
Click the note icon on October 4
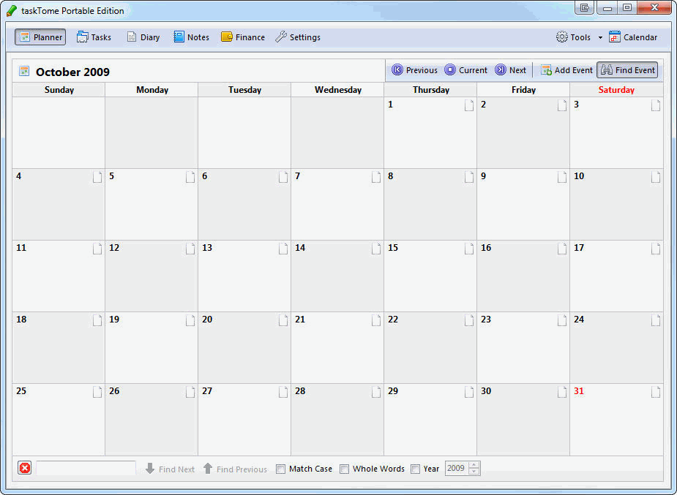[97, 177]
